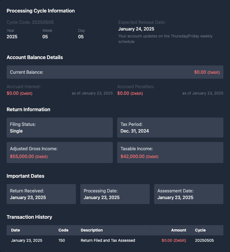
Task: Click the Filing Status label
Action: [x=23, y=124]
